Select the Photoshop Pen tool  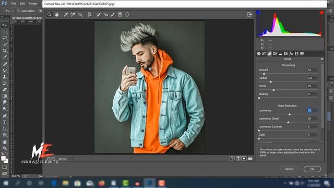[5, 116]
